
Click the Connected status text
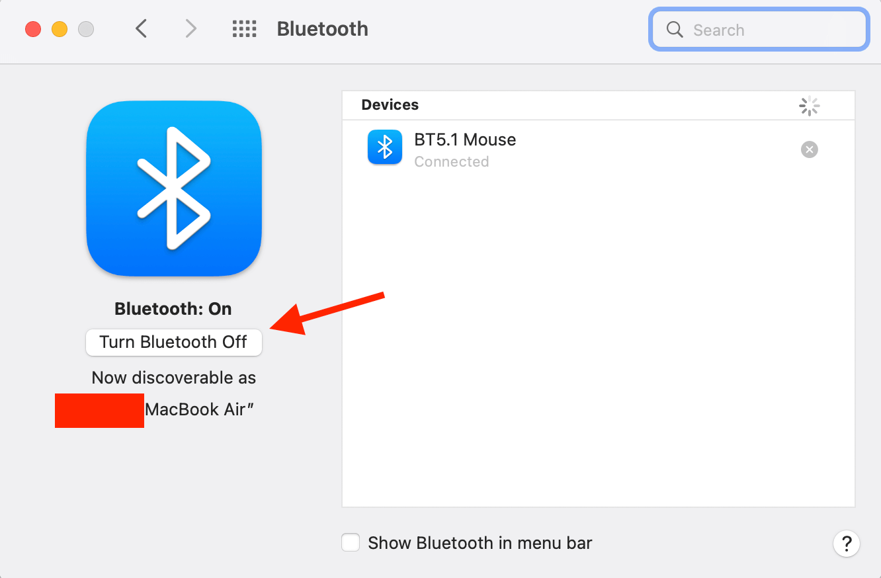(x=452, y=161)
